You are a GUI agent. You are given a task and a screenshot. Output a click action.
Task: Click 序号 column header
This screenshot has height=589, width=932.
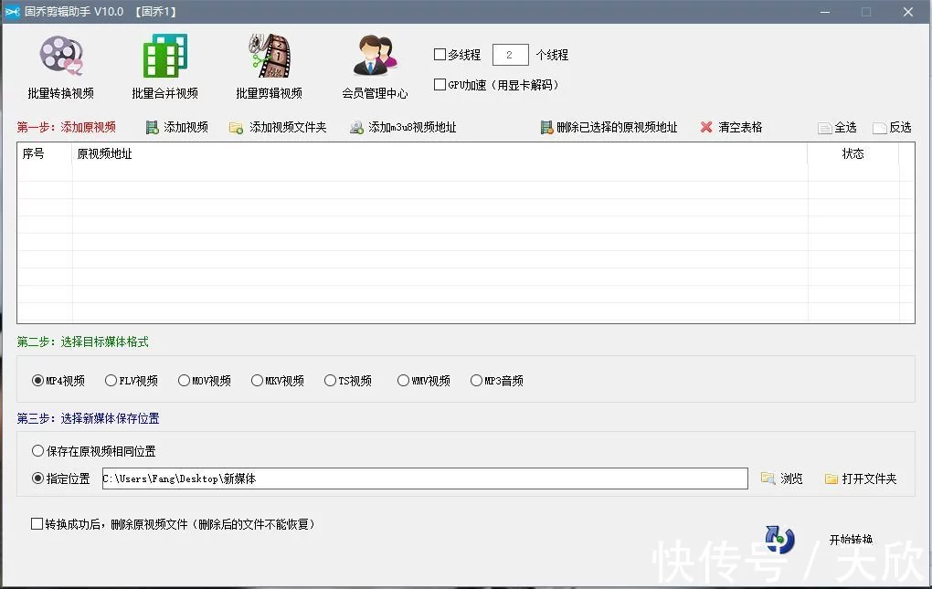pyautogui.click(x=45, y=153)
